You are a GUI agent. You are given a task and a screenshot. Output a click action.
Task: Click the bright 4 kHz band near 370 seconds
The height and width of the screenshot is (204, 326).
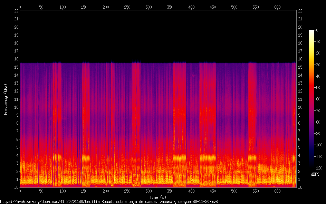[180, 158]
